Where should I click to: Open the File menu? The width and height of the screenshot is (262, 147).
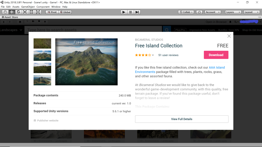(x=3, y=7)
